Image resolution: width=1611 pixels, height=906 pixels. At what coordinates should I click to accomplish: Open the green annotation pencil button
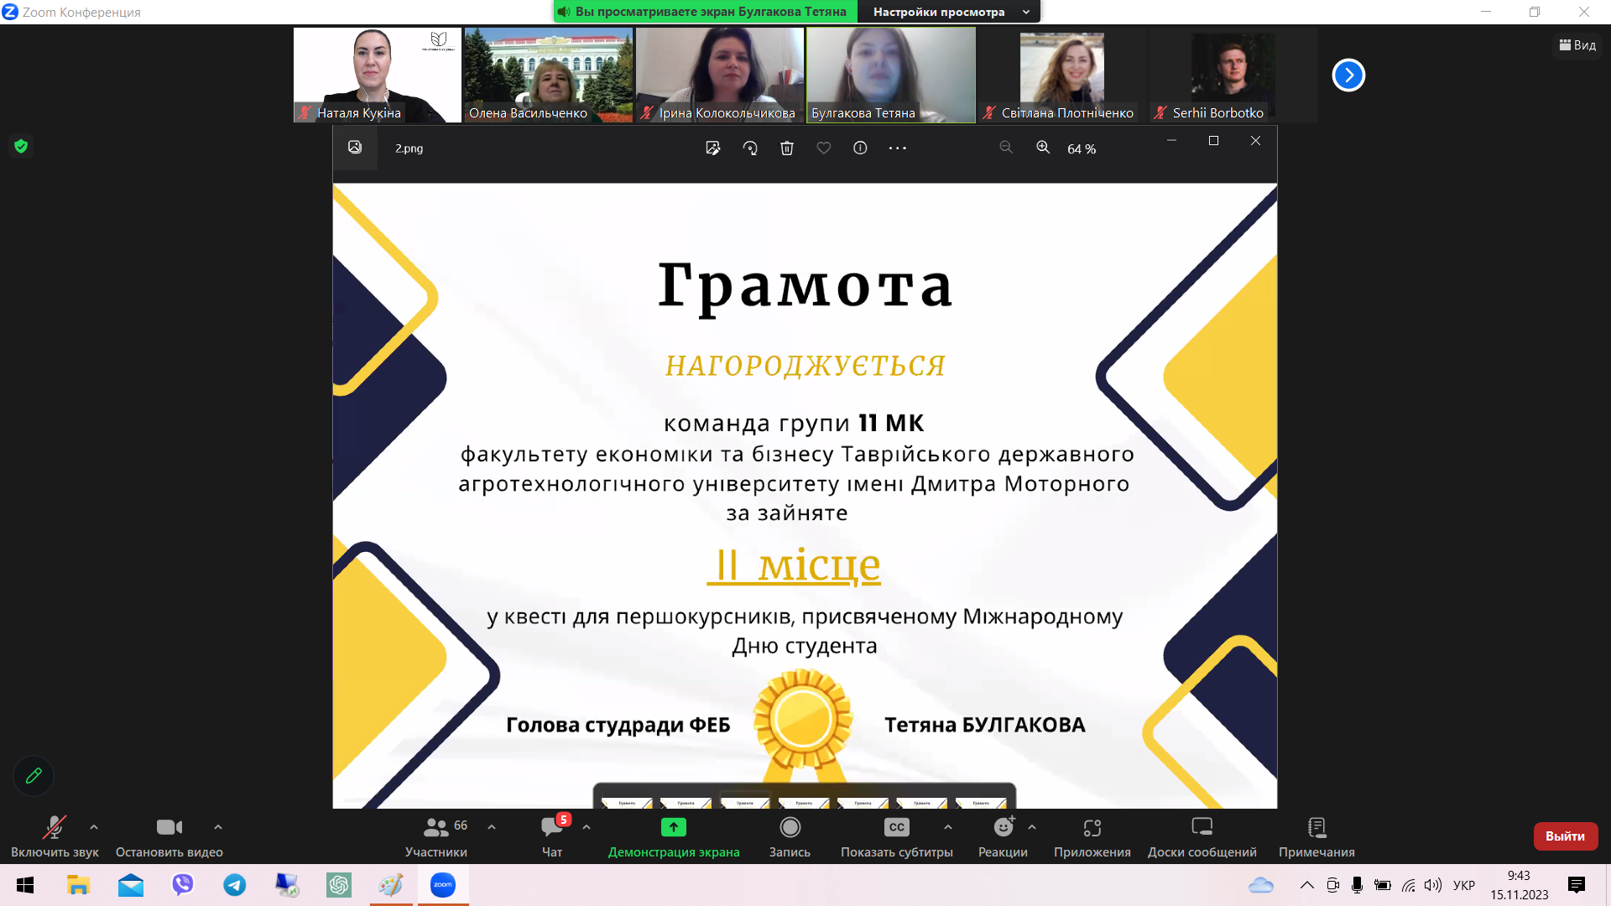[34, 776]
